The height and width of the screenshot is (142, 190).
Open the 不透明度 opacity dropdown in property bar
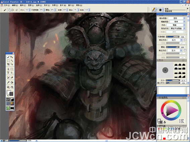tap(44, 10)
